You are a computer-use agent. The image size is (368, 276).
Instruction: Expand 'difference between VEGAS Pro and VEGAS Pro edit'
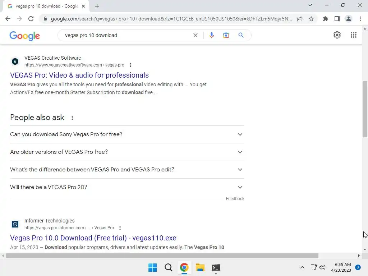click(127, 170)
